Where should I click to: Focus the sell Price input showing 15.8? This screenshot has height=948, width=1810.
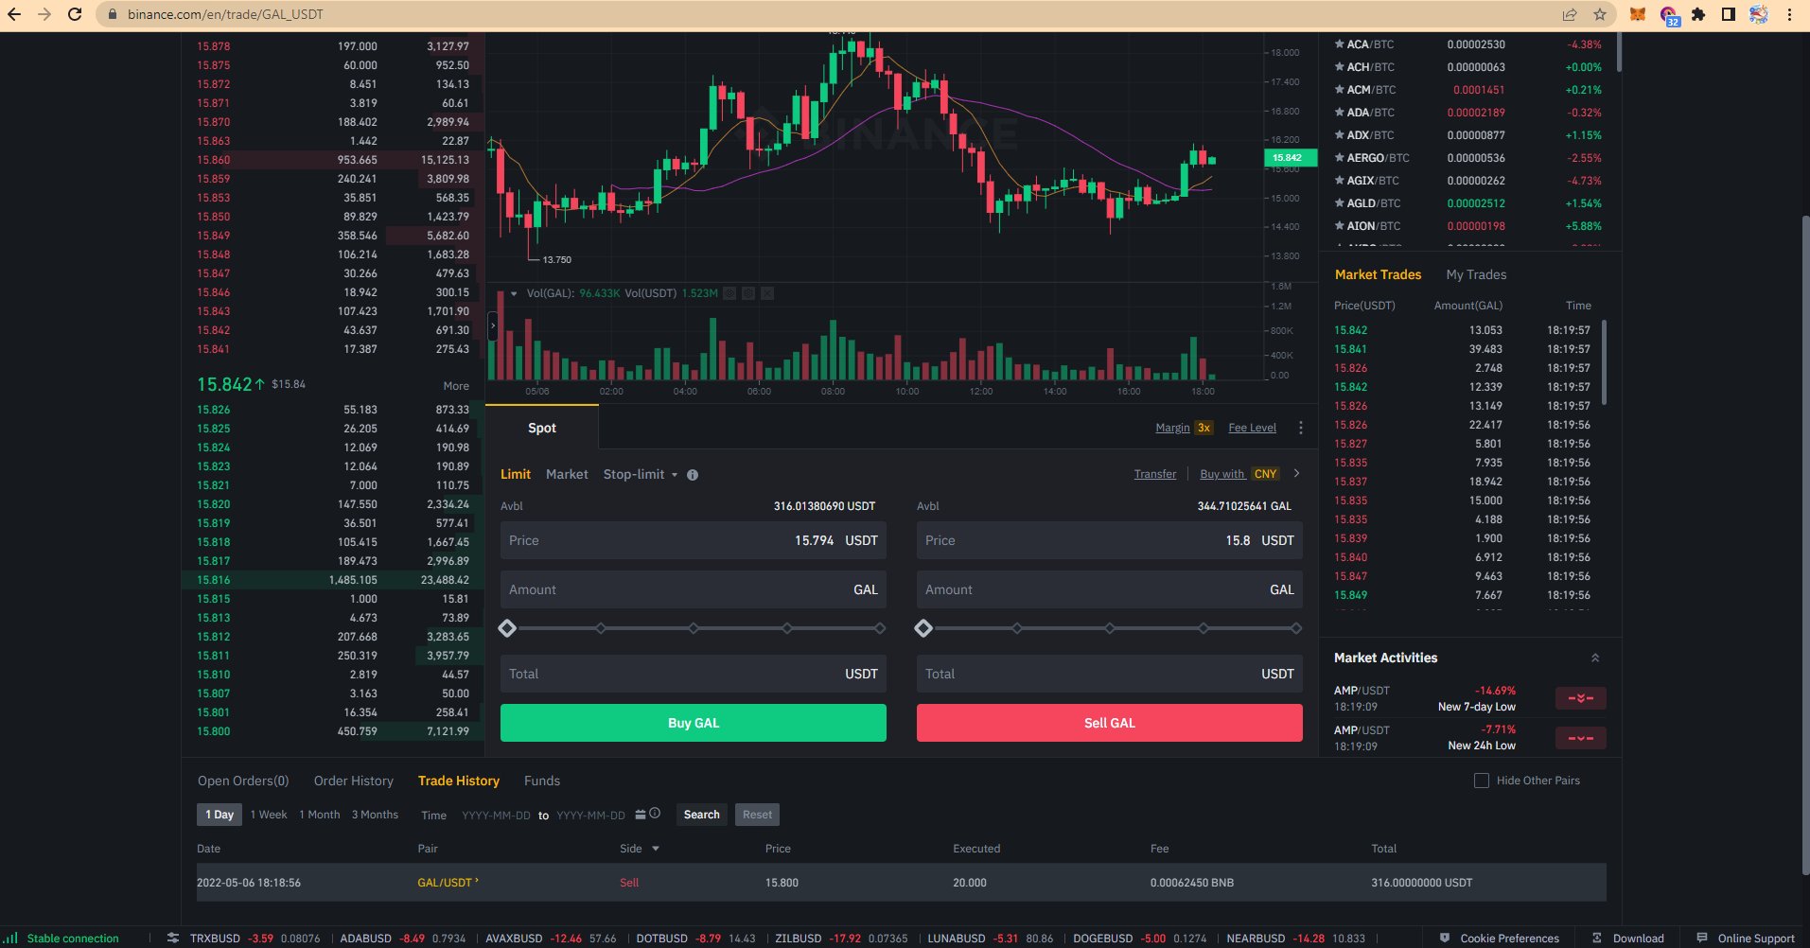[x=1110, y=540]
